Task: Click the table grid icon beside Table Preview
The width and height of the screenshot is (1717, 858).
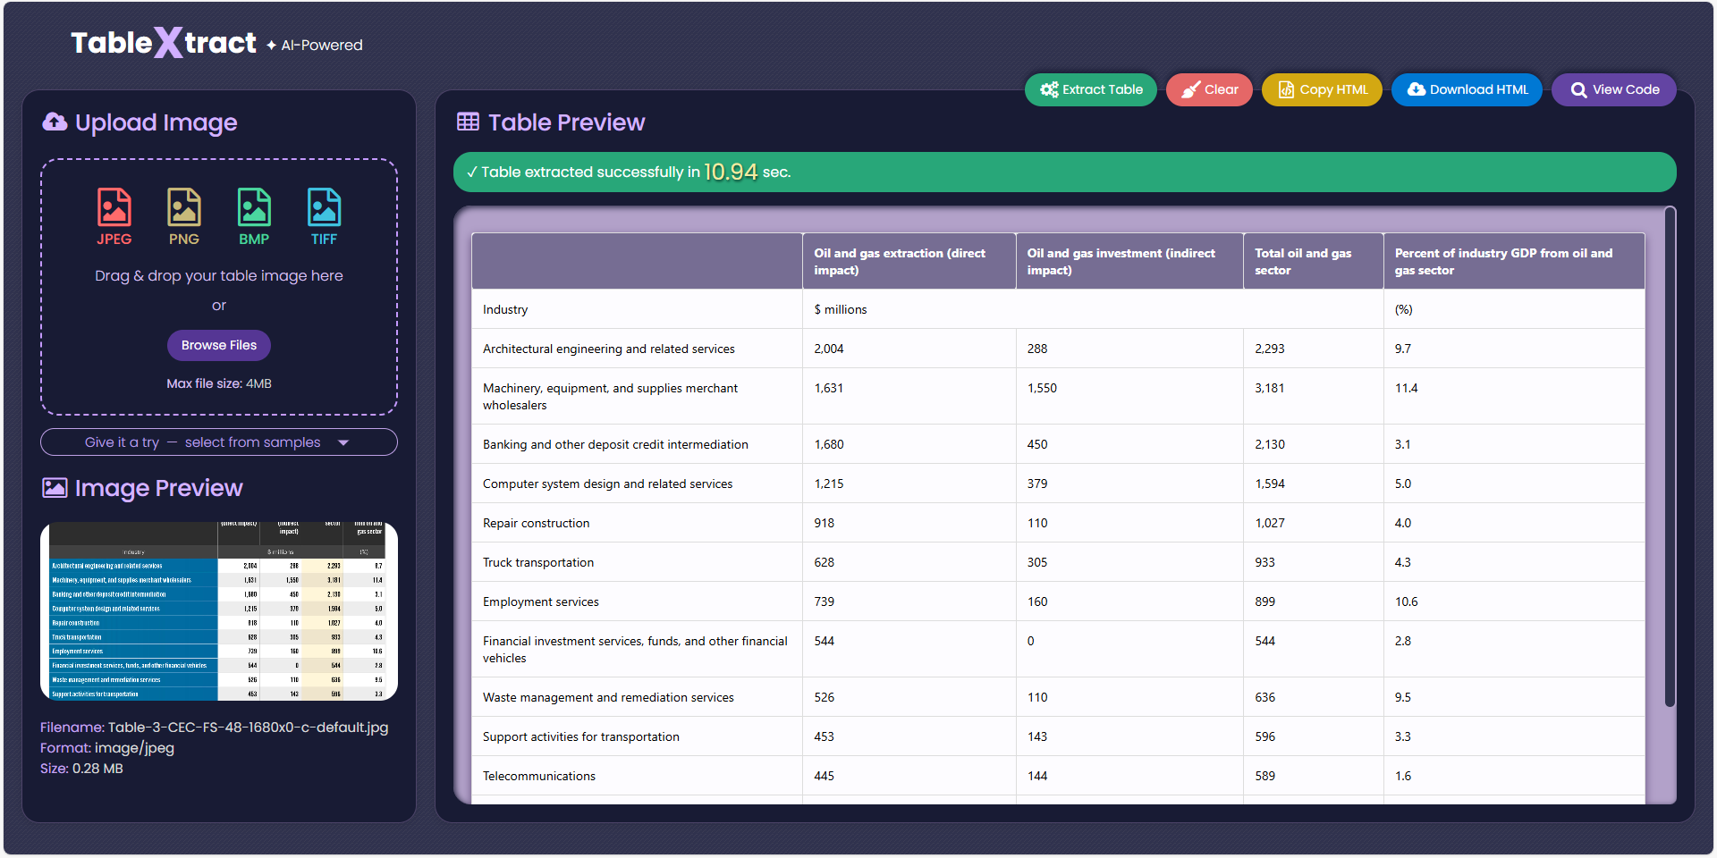Action: (468, 122)
